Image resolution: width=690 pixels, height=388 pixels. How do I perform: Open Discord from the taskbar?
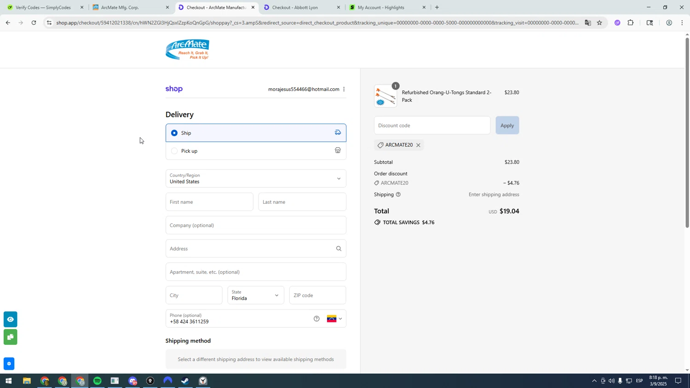(133, 381)
